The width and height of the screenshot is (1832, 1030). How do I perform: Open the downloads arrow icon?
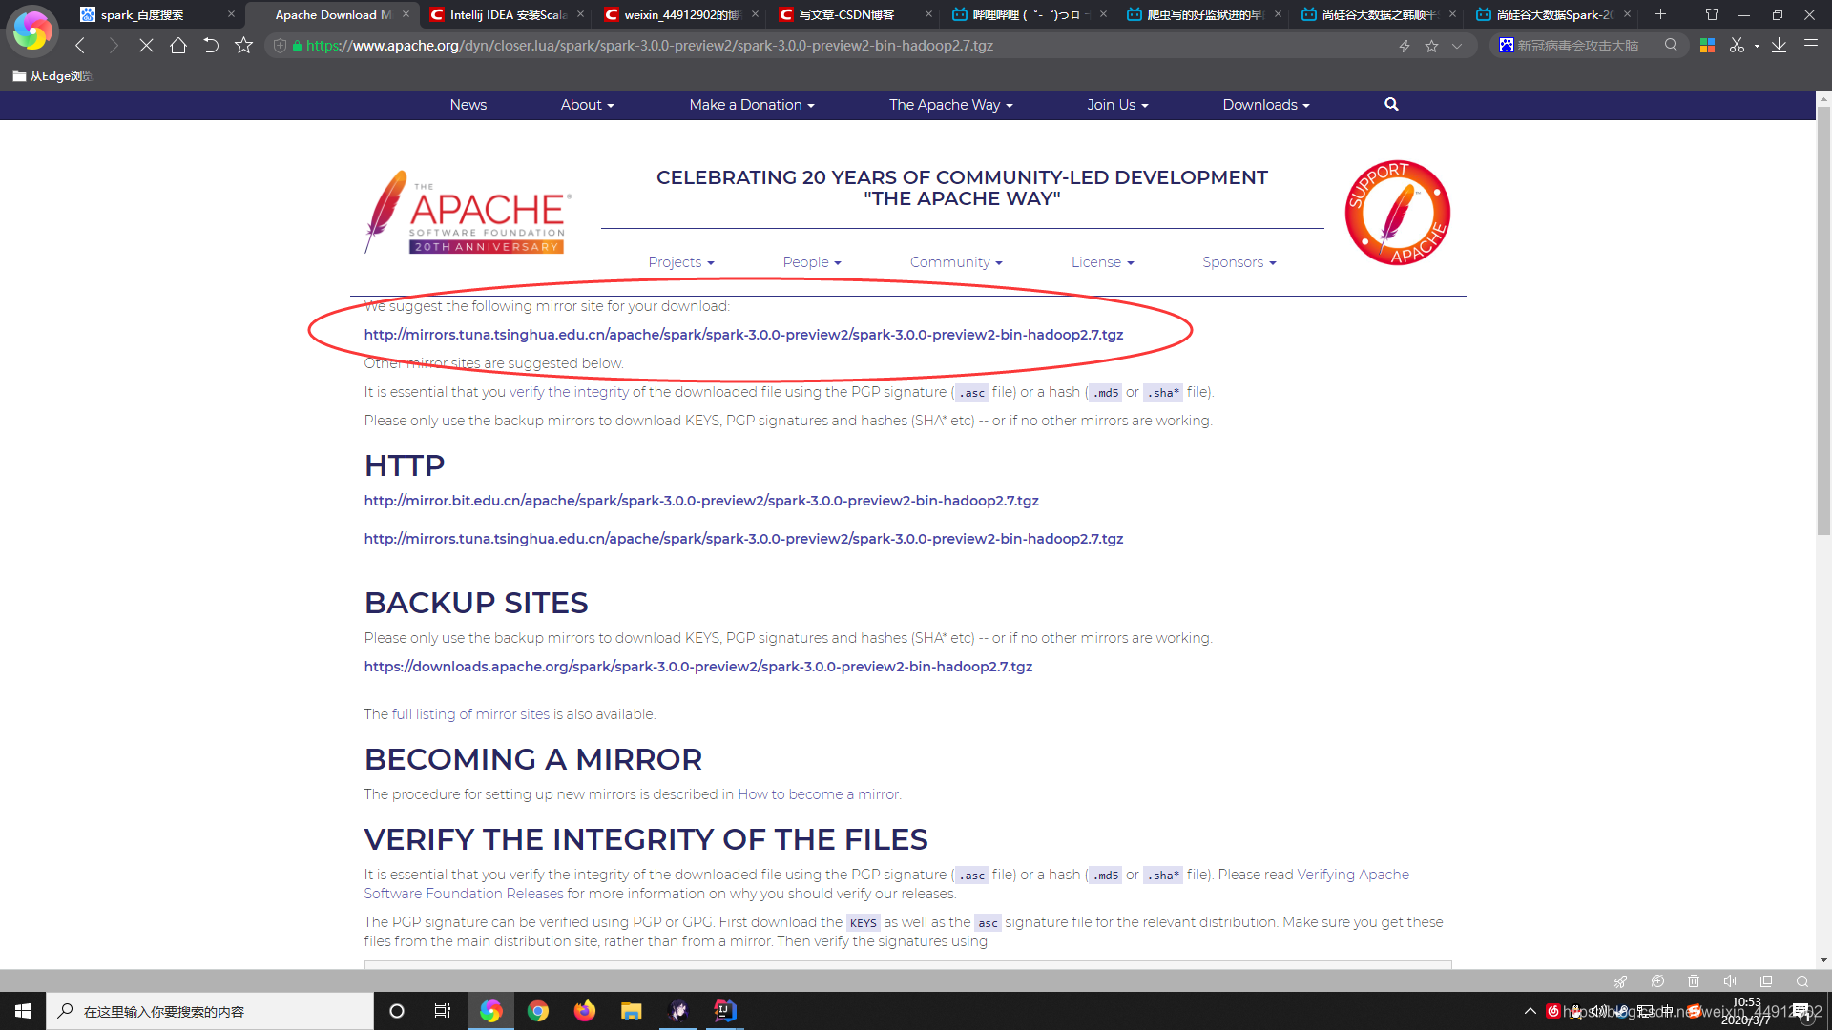point(1779,45)
